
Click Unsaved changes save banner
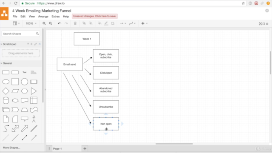pyautogui.click(x=95, y=16)
